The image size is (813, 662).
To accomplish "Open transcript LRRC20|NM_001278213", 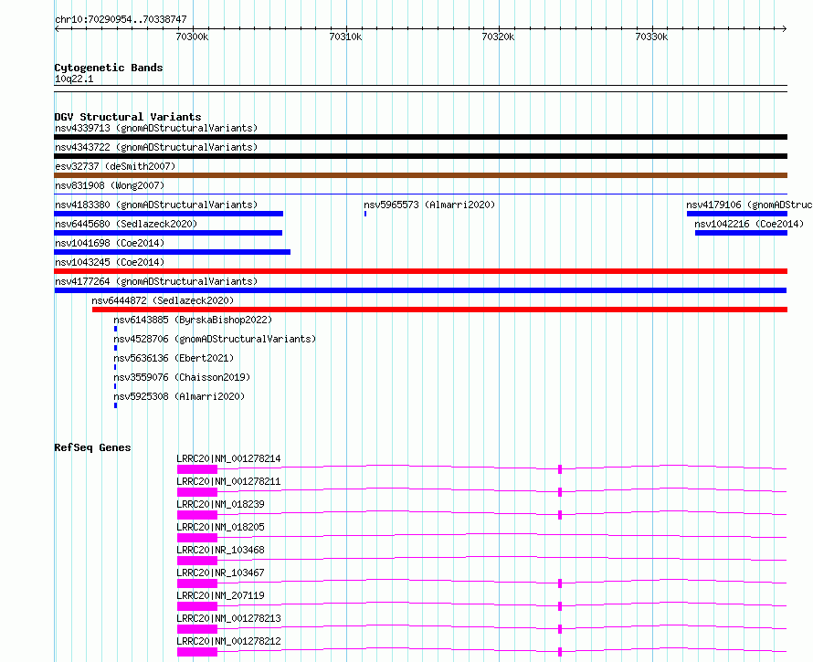I will [228, 618].
